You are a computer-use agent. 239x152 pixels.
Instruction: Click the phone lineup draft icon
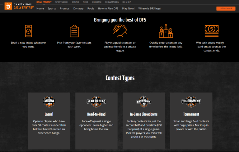pos(29,31)
